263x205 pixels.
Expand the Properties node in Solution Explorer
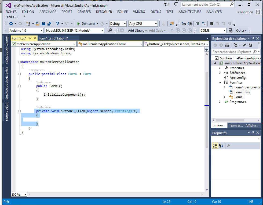[220, 68]
